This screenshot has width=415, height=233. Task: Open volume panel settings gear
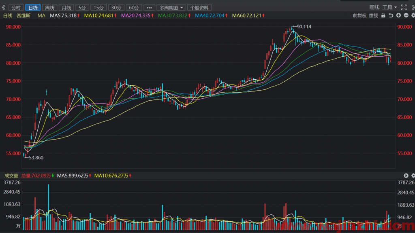coord(413,176)
